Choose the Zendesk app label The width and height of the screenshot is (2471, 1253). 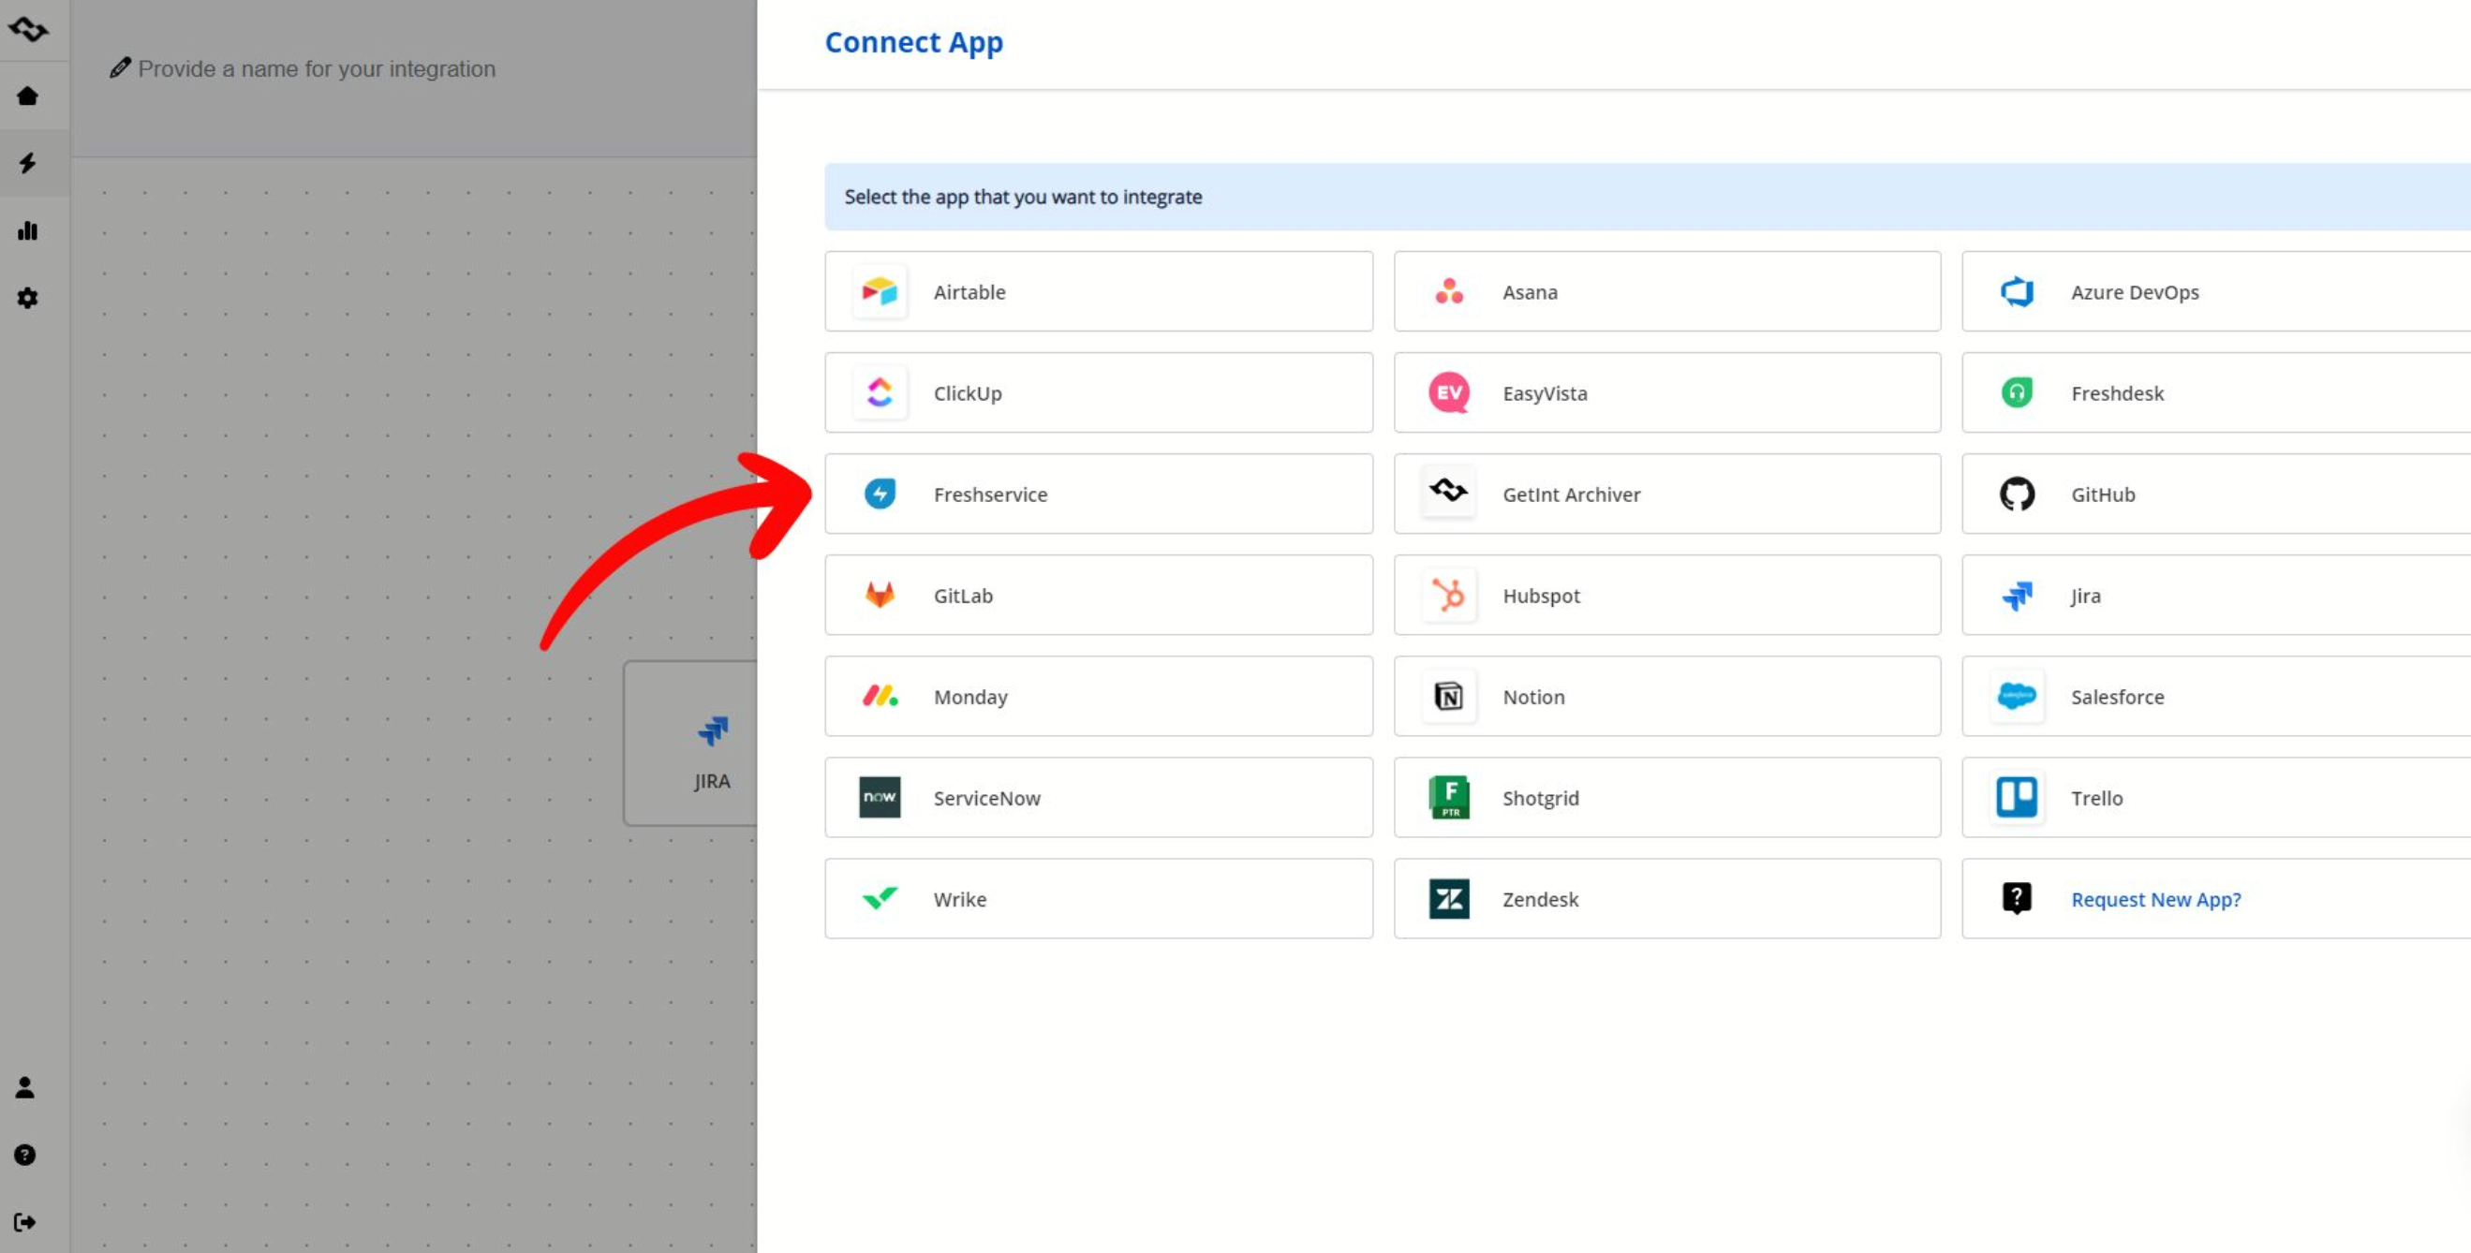1541,898
